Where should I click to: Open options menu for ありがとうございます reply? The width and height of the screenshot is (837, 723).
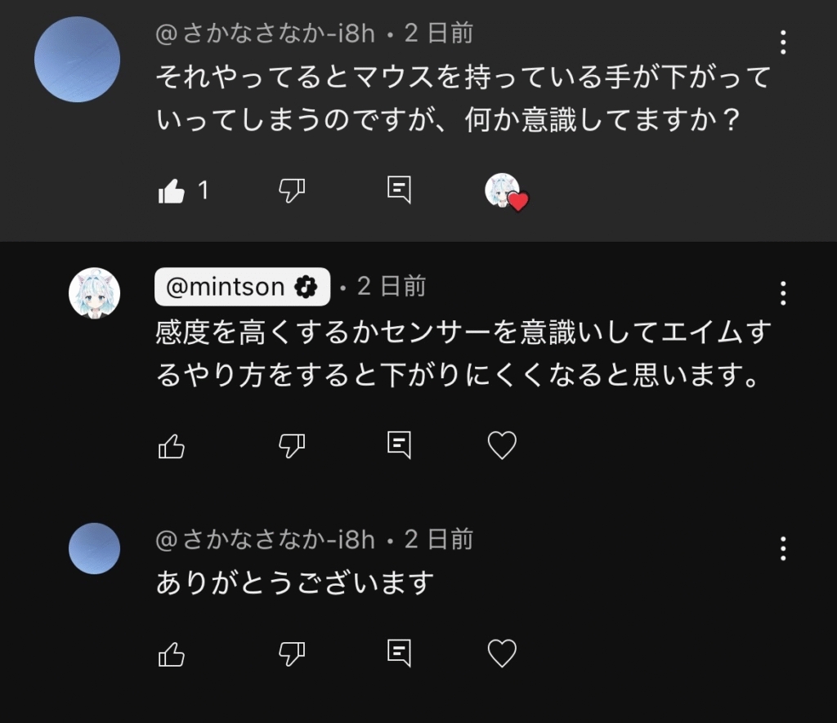point(783,548)
